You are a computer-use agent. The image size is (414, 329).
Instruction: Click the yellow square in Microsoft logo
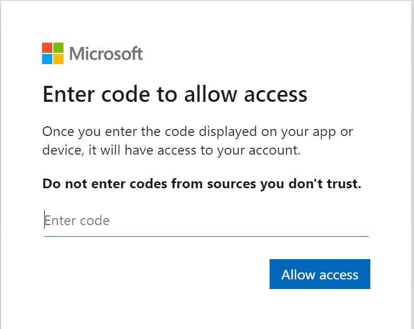click(x=59, y=59)
